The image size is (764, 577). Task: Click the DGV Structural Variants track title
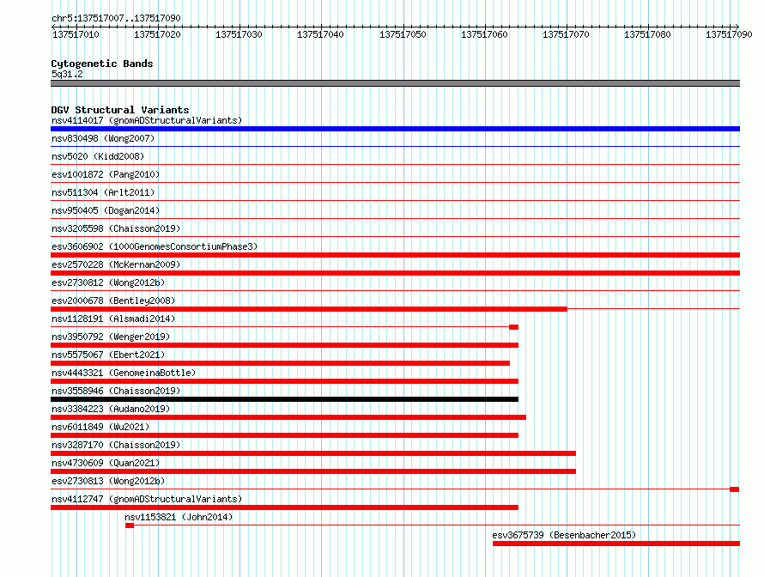click(120, 110)
